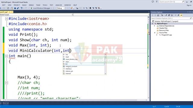Click the Search Solution Explorer field
Screen dimensions: 193x108
pos(172,18)
